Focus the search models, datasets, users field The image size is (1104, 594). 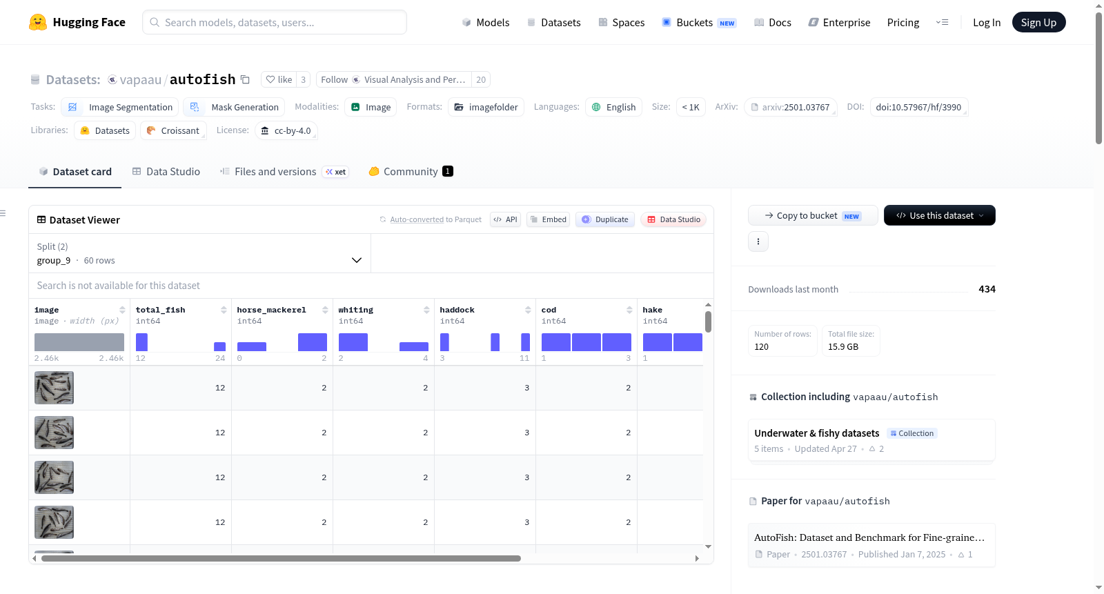(x=275, y=22)
